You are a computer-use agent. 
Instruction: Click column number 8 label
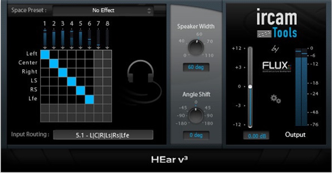[x=107, y=24]
